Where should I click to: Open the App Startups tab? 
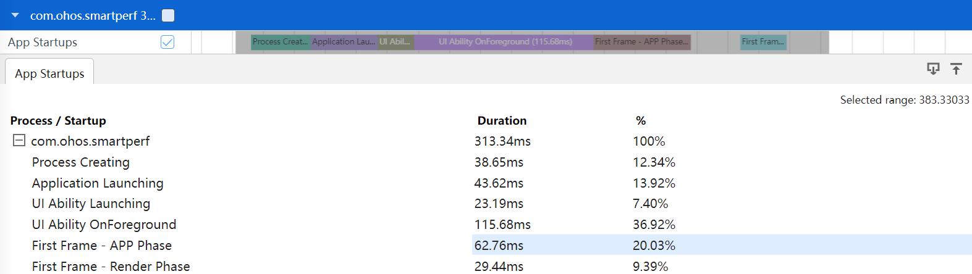tap(49, 73)
